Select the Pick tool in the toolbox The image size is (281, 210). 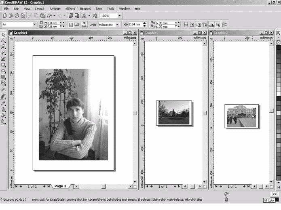pyautogui.click(x=3, y=35)
